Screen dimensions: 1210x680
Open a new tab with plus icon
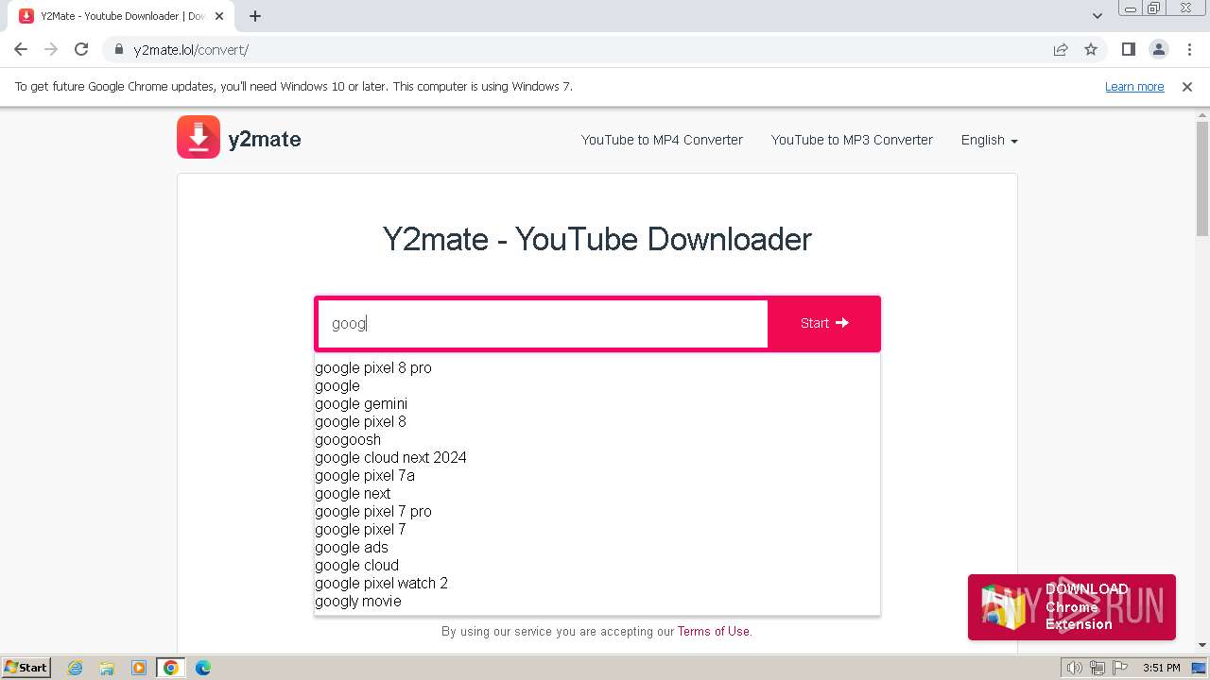pyautogui.click(x=255, y=16)
